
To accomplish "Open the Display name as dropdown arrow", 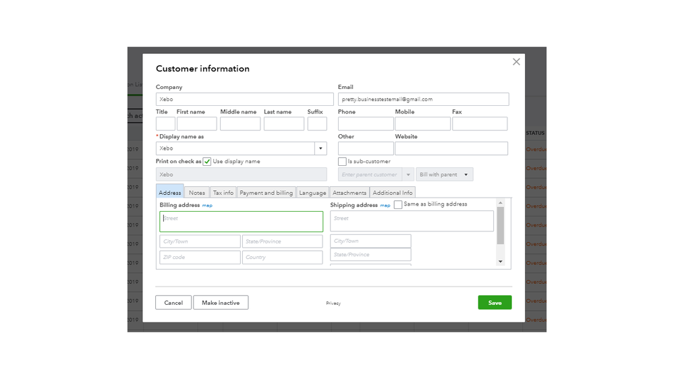I will click(320, 148).
